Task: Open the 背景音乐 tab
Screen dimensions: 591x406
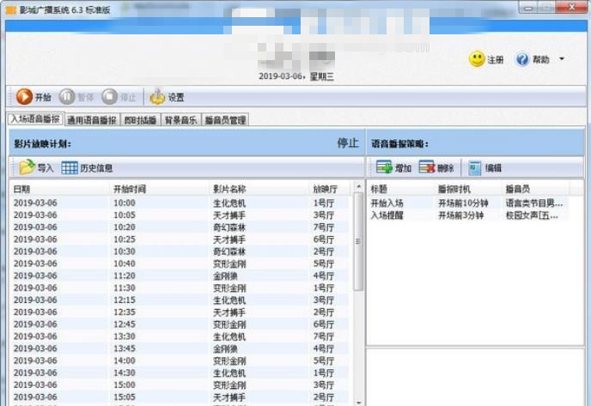Action: click(x=181, y=120)
